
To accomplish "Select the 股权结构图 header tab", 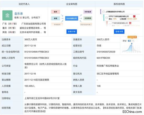I will coord(119,4).
